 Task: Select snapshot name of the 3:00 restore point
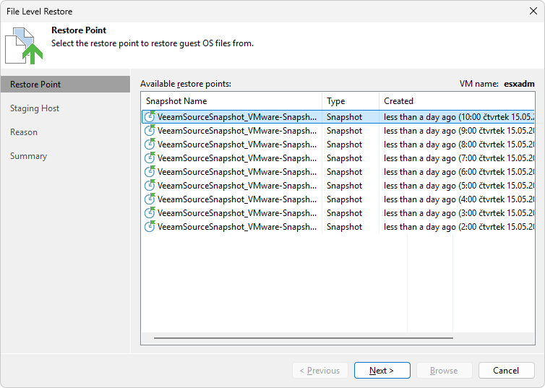[x=236, y=213]
